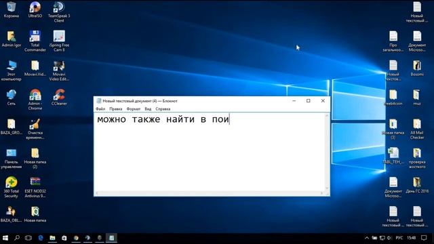Viewport: 434px width, 244px height.
Task: Select the BAZA_GRO... file icon
Action: tap(12, 127)
